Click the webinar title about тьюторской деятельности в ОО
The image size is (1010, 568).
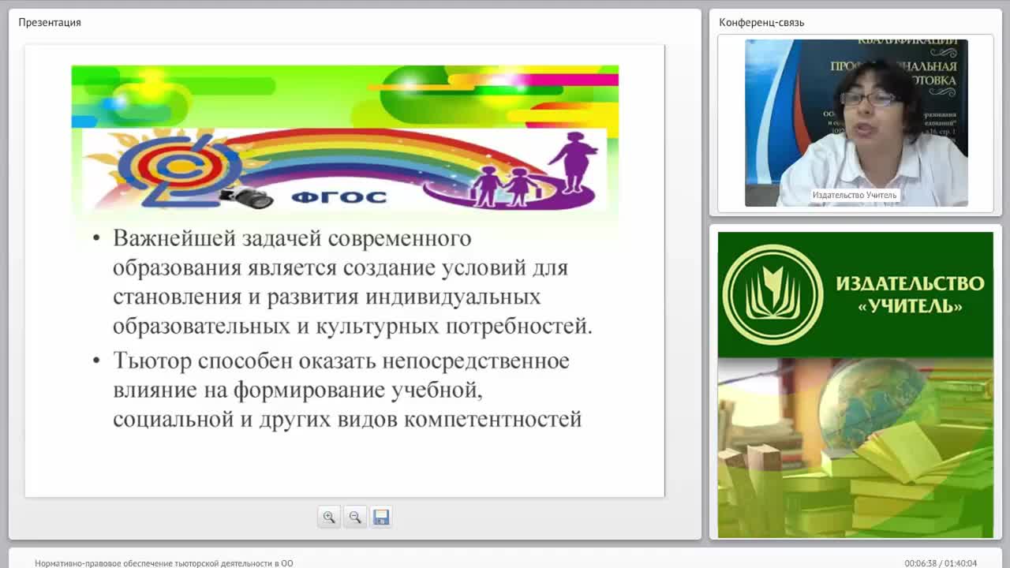coord(164,563)
